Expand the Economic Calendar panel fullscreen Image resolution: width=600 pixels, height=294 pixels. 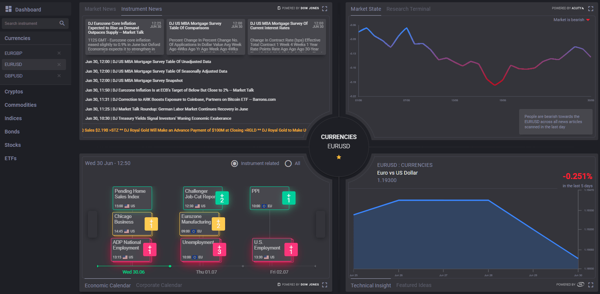pos(324,285)
